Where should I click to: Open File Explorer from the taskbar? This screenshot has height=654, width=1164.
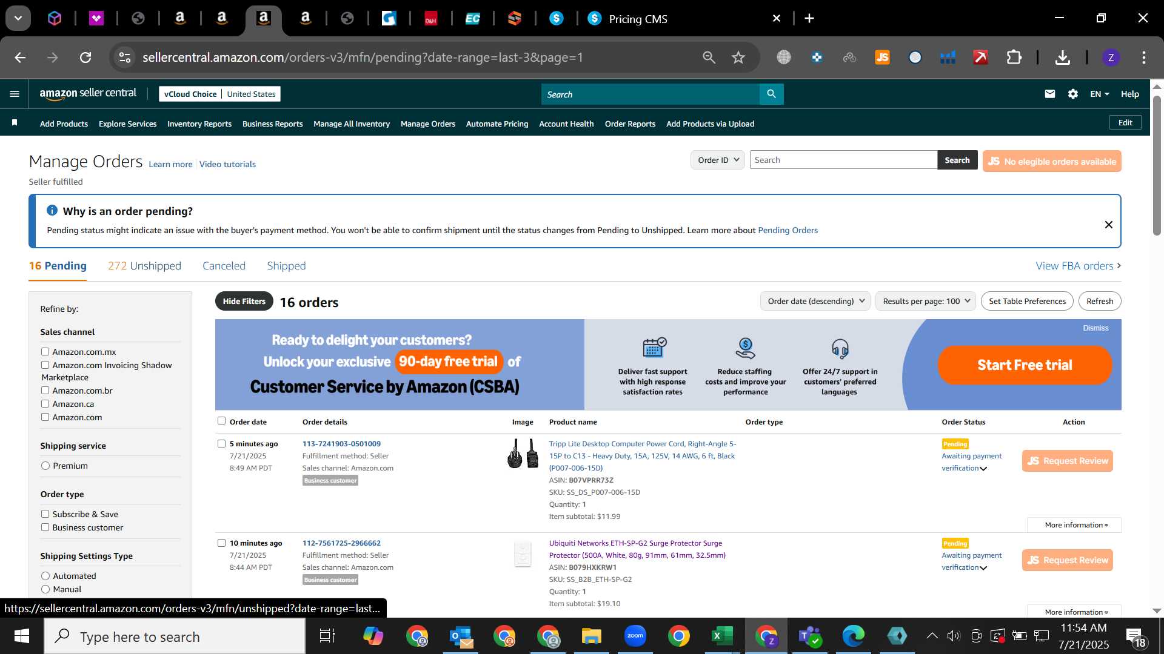(591, 636)
